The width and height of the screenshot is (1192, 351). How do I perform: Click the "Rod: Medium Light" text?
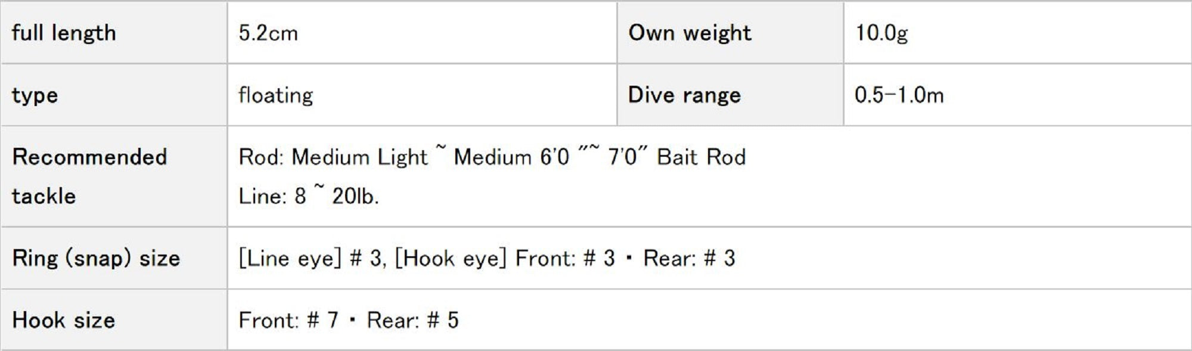333,157
